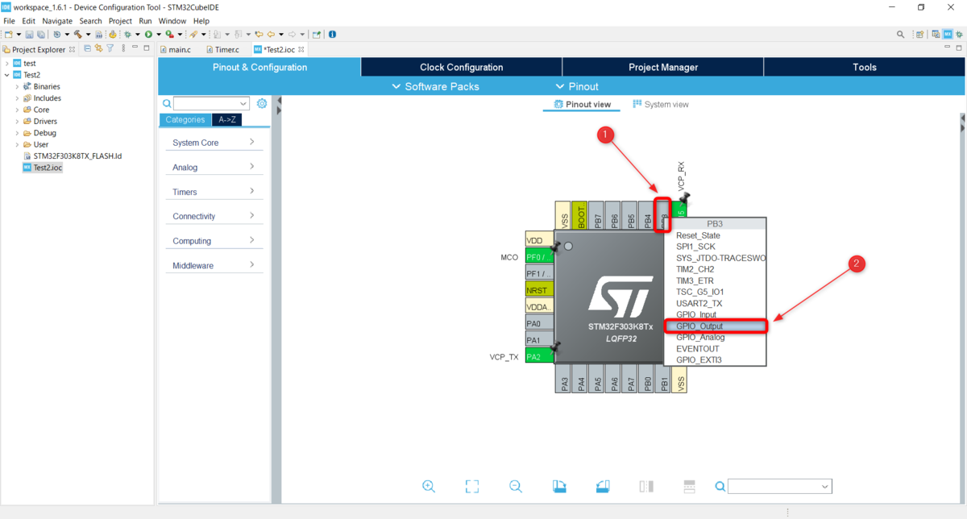Select USART2_TX in the PB3 menu
Image resolution: width=967 pixels, height=519 pixels.
716,303
